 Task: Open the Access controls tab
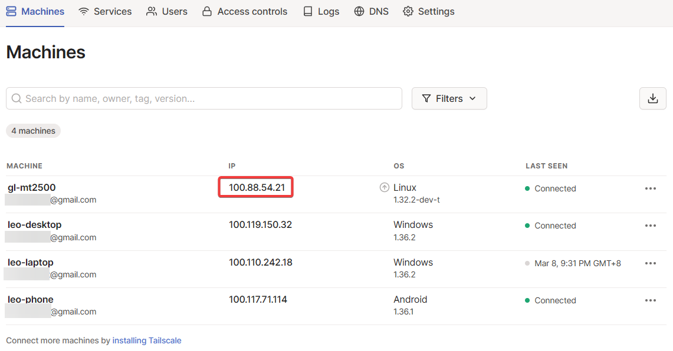[245, 12]
